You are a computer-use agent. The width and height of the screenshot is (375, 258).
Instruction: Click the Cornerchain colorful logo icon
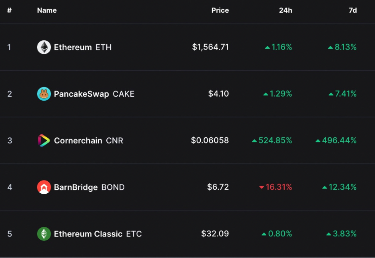44,141
